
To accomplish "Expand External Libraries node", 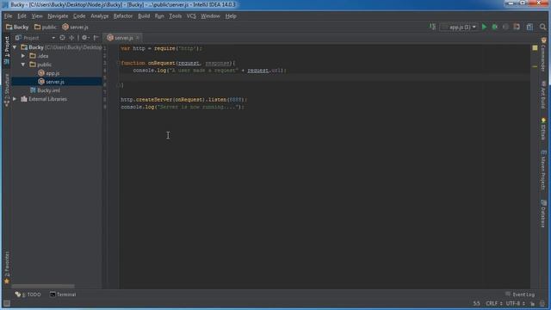I will coord(15,99).
